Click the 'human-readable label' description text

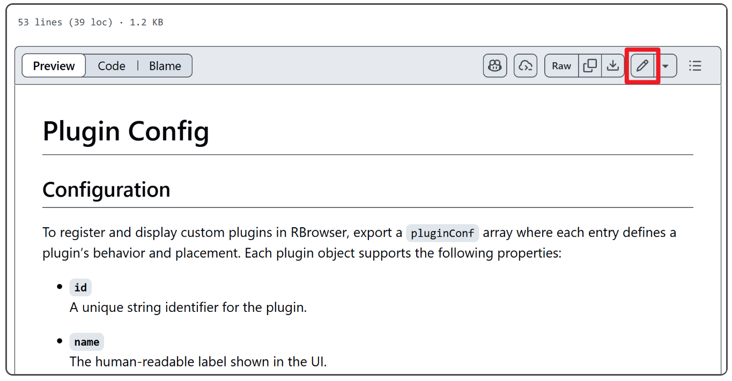coord(198,362)
